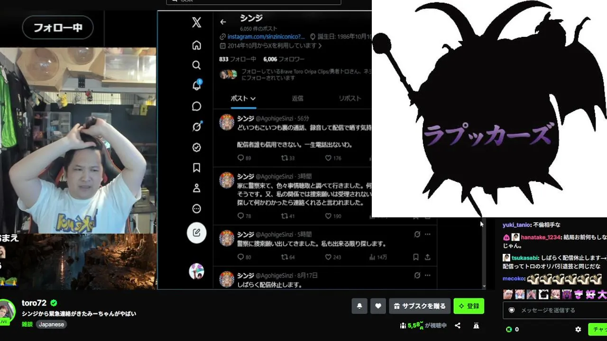Image resolution: width=607 pixels, height=341 pixels.
Task: Open more menu on the 8月17日 post
Action: pyautogui.click(x=427, y=275)
